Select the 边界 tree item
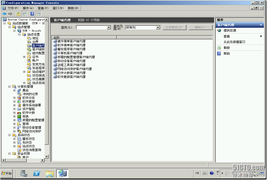267x180 pixels. pos(35,42)
